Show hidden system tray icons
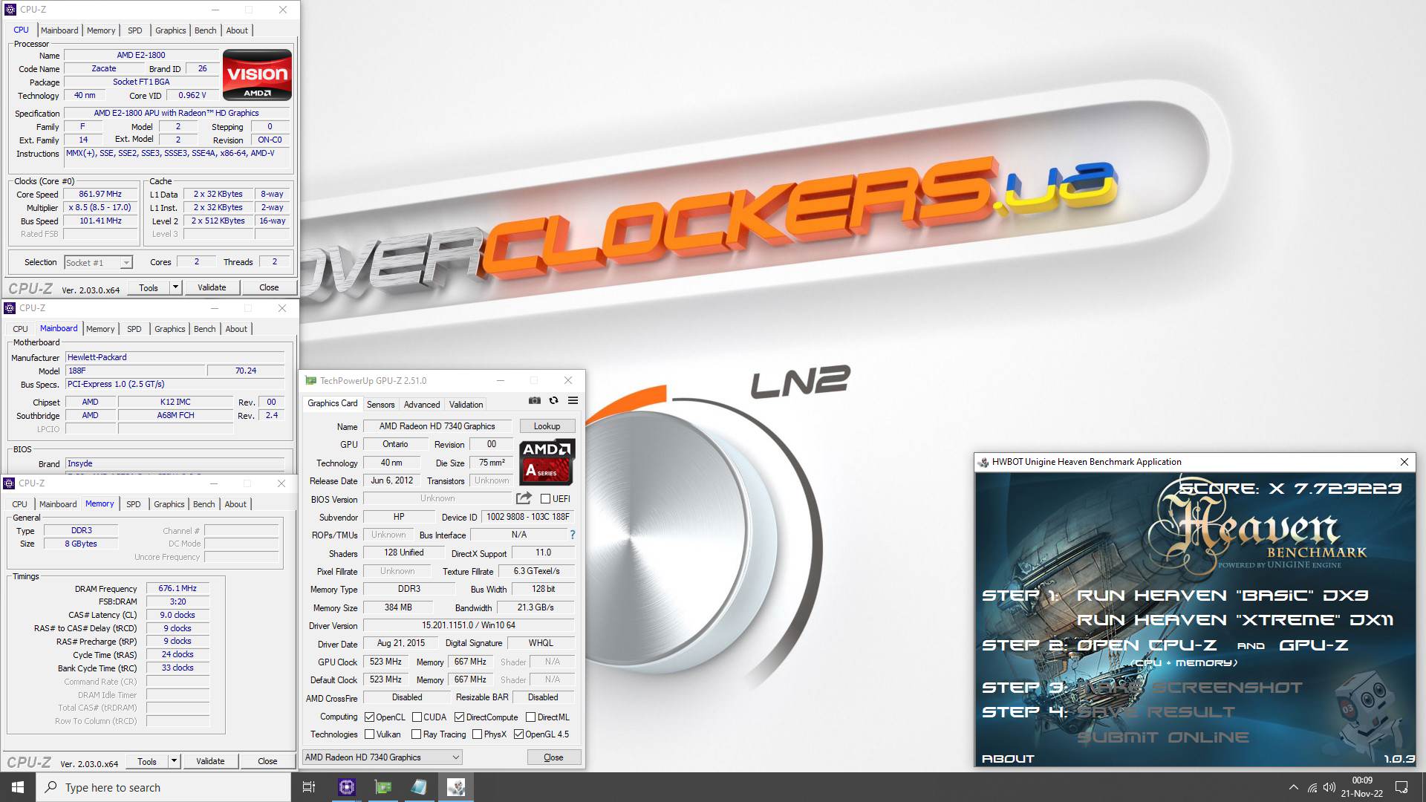 pos(1293,787)
